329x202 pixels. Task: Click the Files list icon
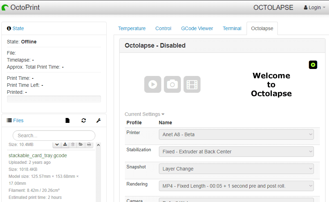9,120
